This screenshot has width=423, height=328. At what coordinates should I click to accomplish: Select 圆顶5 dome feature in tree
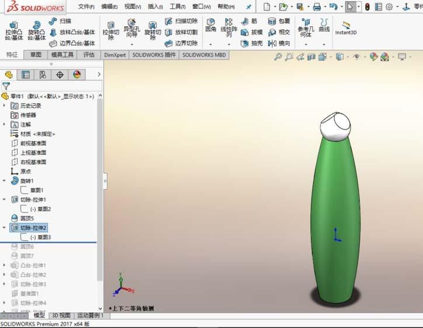[23, 218]
